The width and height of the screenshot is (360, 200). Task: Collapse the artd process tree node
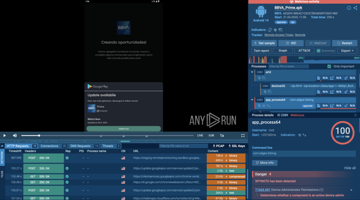(252, 72)
